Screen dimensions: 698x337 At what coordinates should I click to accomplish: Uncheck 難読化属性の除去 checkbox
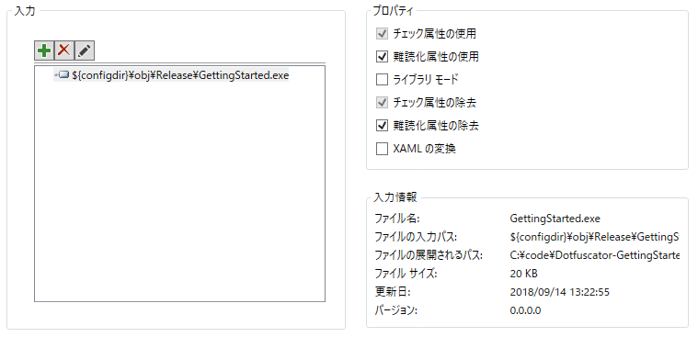point(382,127)
